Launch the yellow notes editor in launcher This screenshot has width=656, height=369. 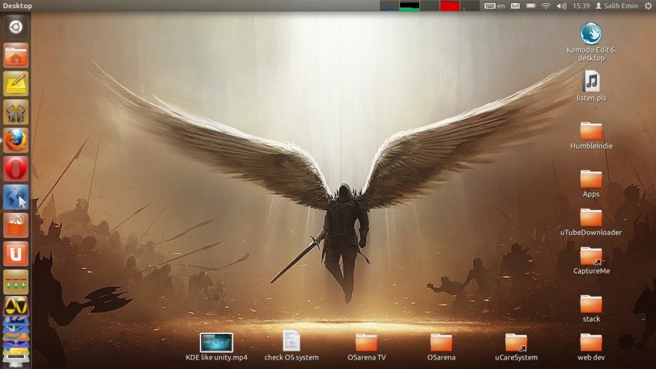(16, 83)
